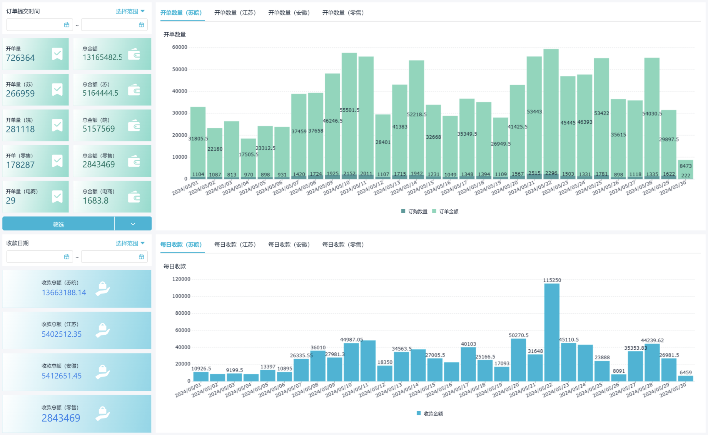Open 选择范围 dropdown for 订单提交时间
The width and height of the screenshot is (708, 435).
pos(130,12)
